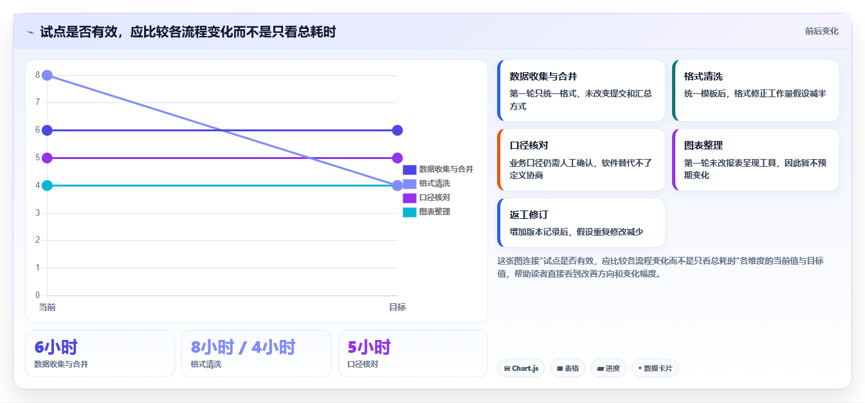The width and height of the screenshot is (865, 403).
Task: Click legend text 图表整理
Action: [435, 212]
